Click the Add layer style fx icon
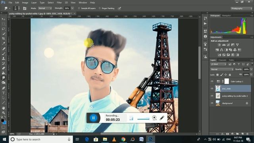 (223, 134)
